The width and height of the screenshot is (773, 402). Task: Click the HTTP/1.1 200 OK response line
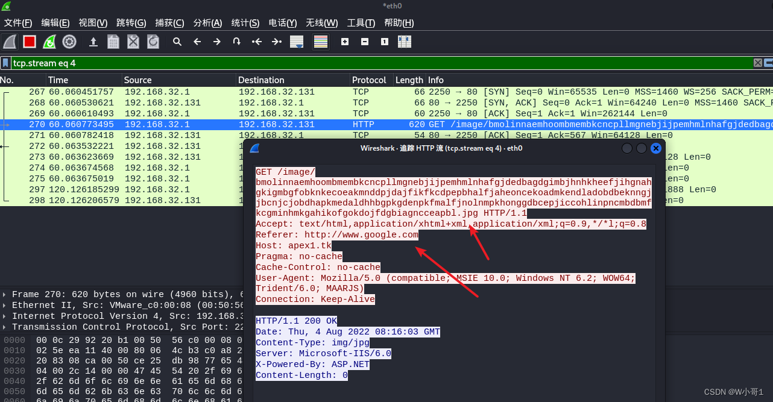(296, 321)
